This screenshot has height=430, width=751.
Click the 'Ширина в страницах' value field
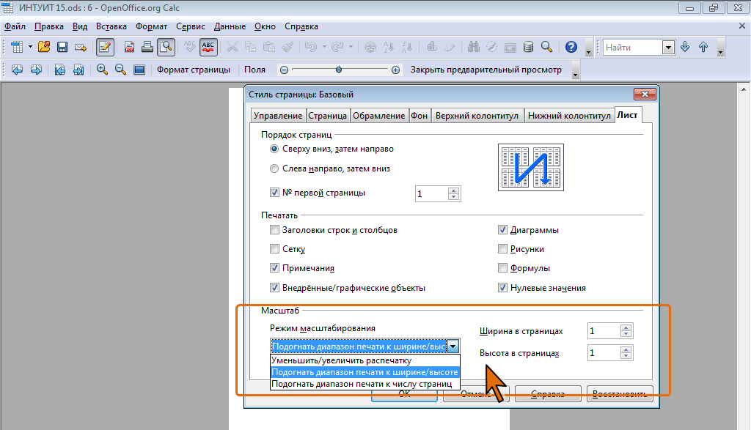604,330
